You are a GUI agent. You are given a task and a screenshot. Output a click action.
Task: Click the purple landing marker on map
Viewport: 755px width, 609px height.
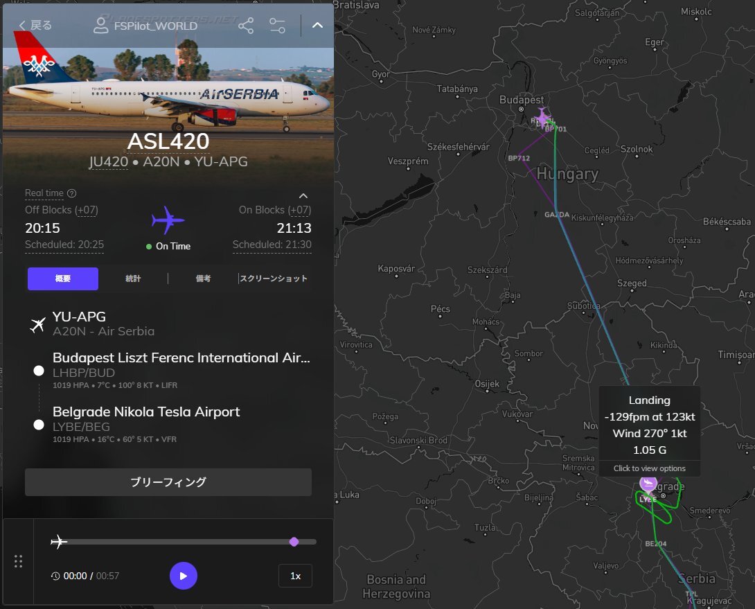click(x=648, y=484)
